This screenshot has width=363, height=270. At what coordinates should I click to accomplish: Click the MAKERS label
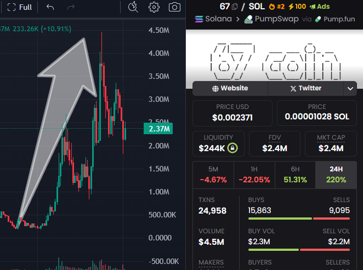[x=211, y=262]
